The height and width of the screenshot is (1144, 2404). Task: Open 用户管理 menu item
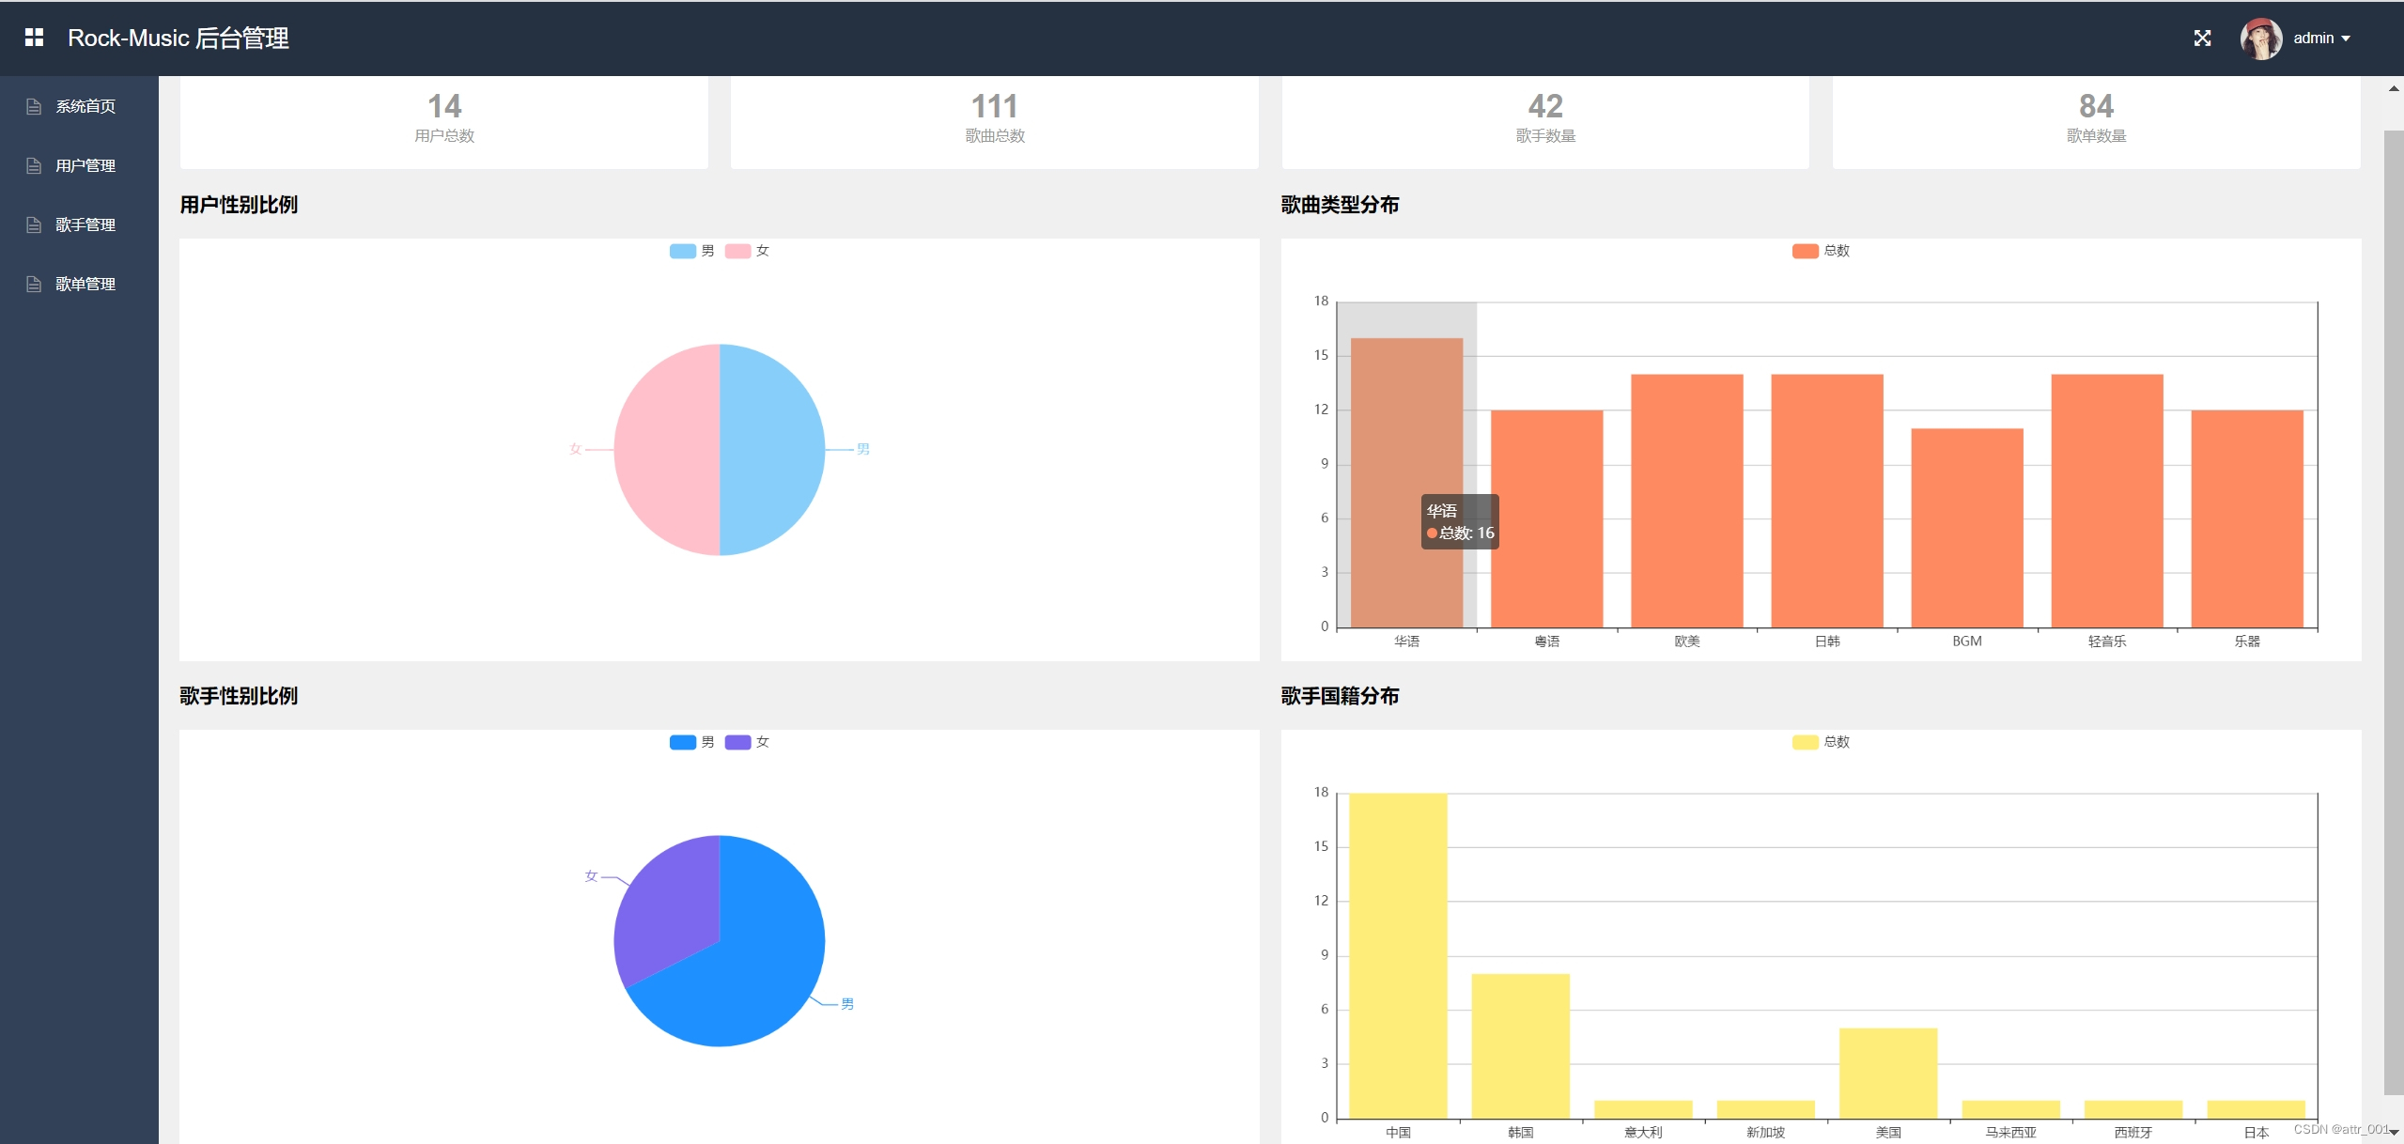85,166
